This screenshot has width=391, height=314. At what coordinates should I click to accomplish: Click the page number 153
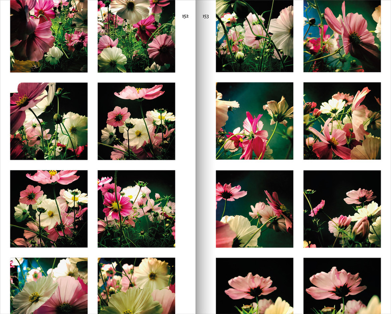pos(205,16)
